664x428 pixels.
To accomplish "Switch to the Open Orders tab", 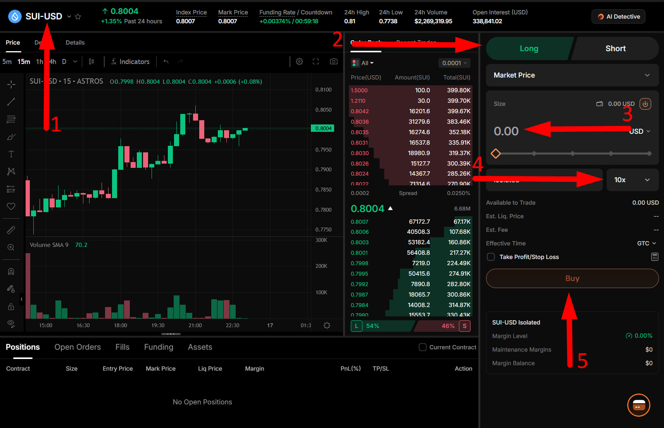I will point(78,347).
